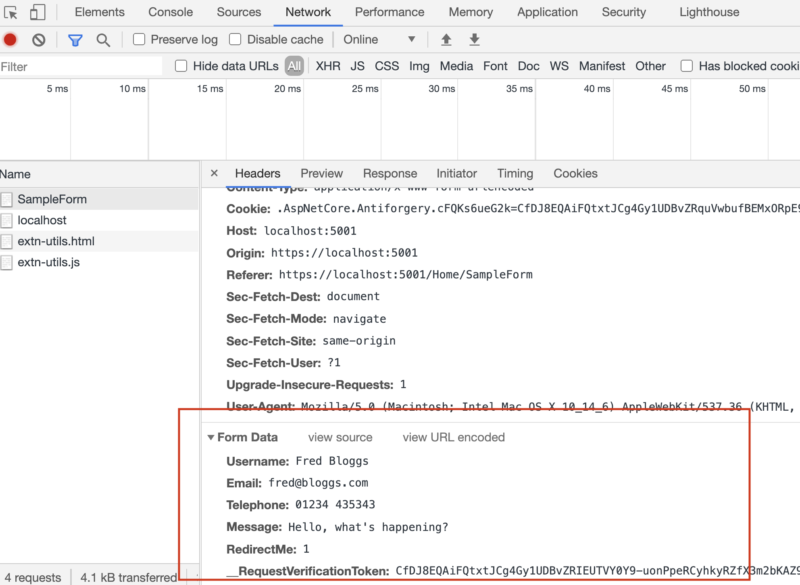This screenshot has width=800, height=585.
Task: Open the Online throttling dropdown
Action: tap(378, 39)
